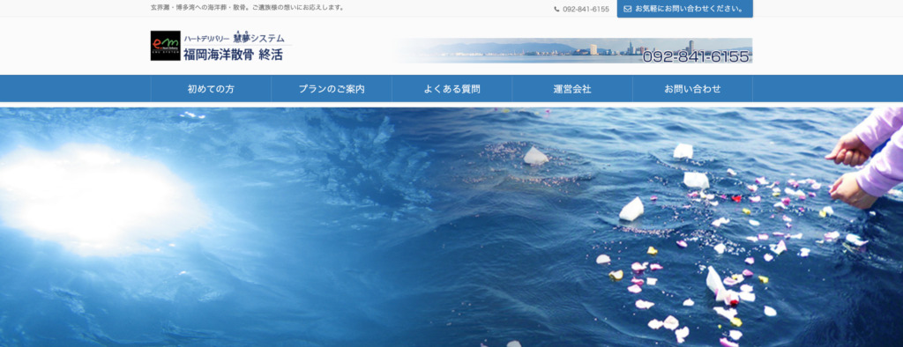Open よくある質問 navigation item
The width and height of the screenshot is (903, 347).
(x=452, y=89)
